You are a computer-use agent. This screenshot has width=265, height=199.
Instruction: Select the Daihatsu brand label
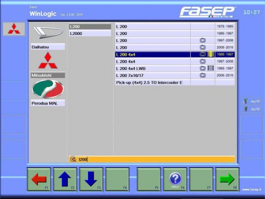(x=48, y=47)
